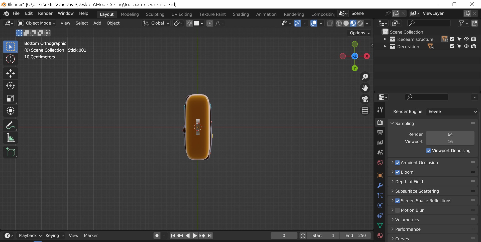Screen dimensions: 481x242
Task: Click the Add Cube tool
Action: click(11, 152)
